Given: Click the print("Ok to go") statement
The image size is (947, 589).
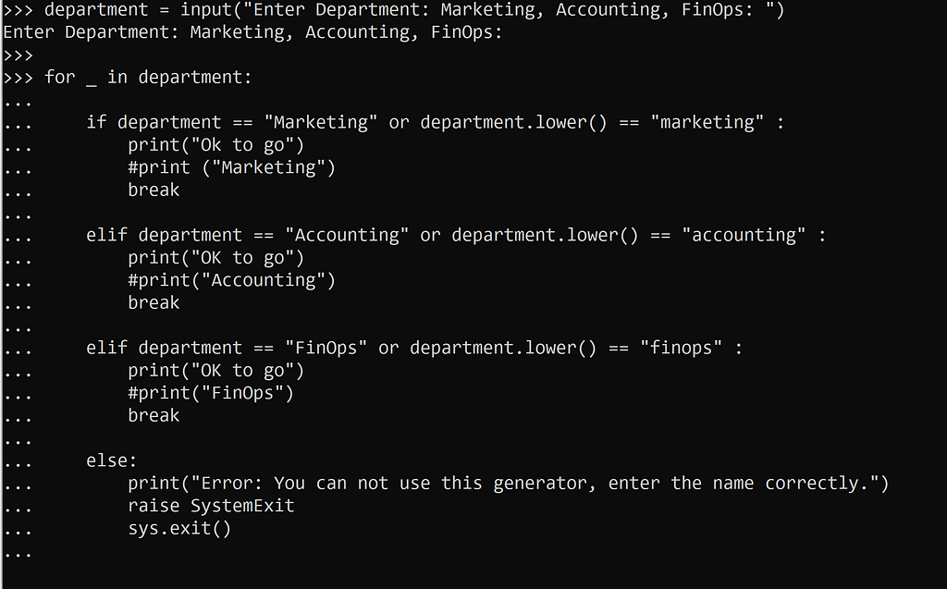Looking at the screenshot, I should [215, 145].
